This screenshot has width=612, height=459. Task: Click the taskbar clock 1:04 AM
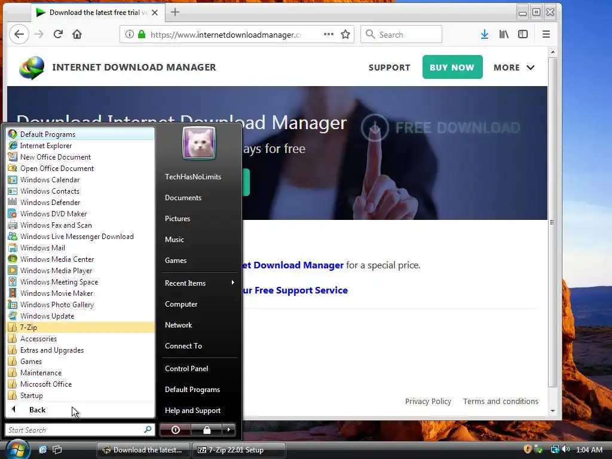click(589, 449)
